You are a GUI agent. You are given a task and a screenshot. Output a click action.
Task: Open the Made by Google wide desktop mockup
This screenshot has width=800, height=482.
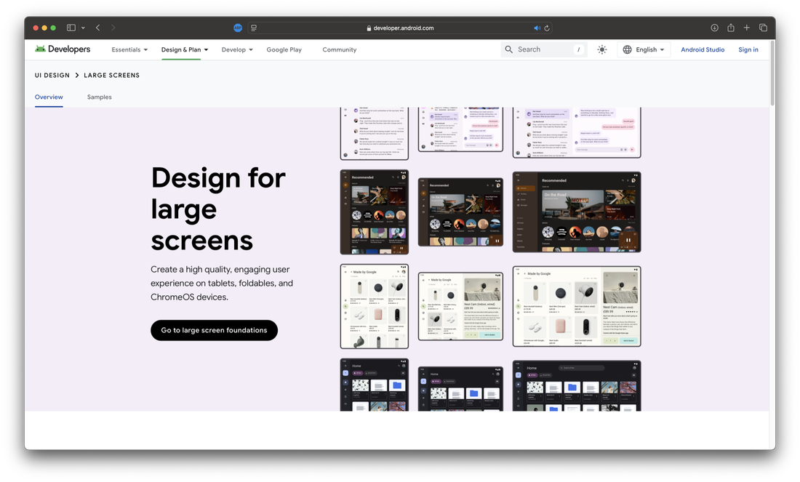[x=577, y=306]
